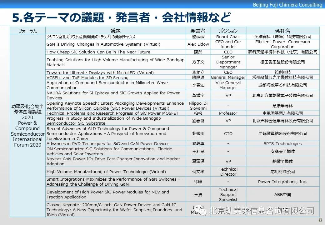Click company cell '応用材料公司'
This screenshot has height=225, width=325.
coord(283,172)
